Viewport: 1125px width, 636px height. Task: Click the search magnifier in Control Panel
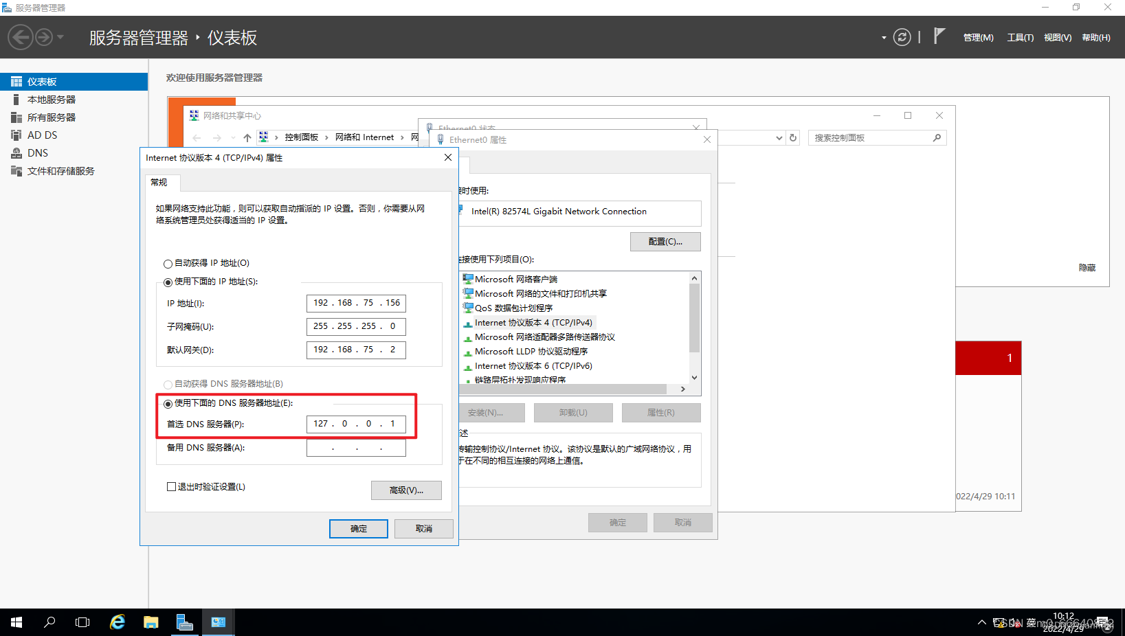pos(937,138)
